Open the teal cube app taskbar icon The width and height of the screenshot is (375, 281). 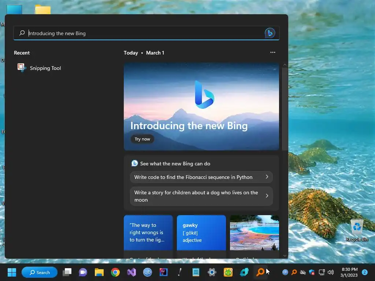click(x=244, y=272)
